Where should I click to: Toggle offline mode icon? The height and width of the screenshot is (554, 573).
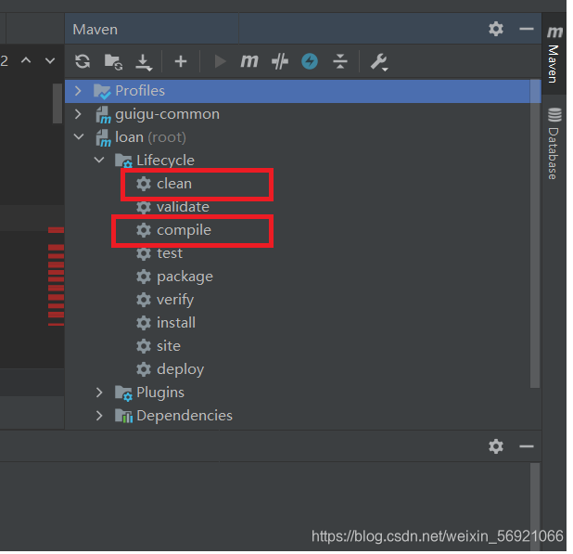pyautogui.click(x=310, y=61)
